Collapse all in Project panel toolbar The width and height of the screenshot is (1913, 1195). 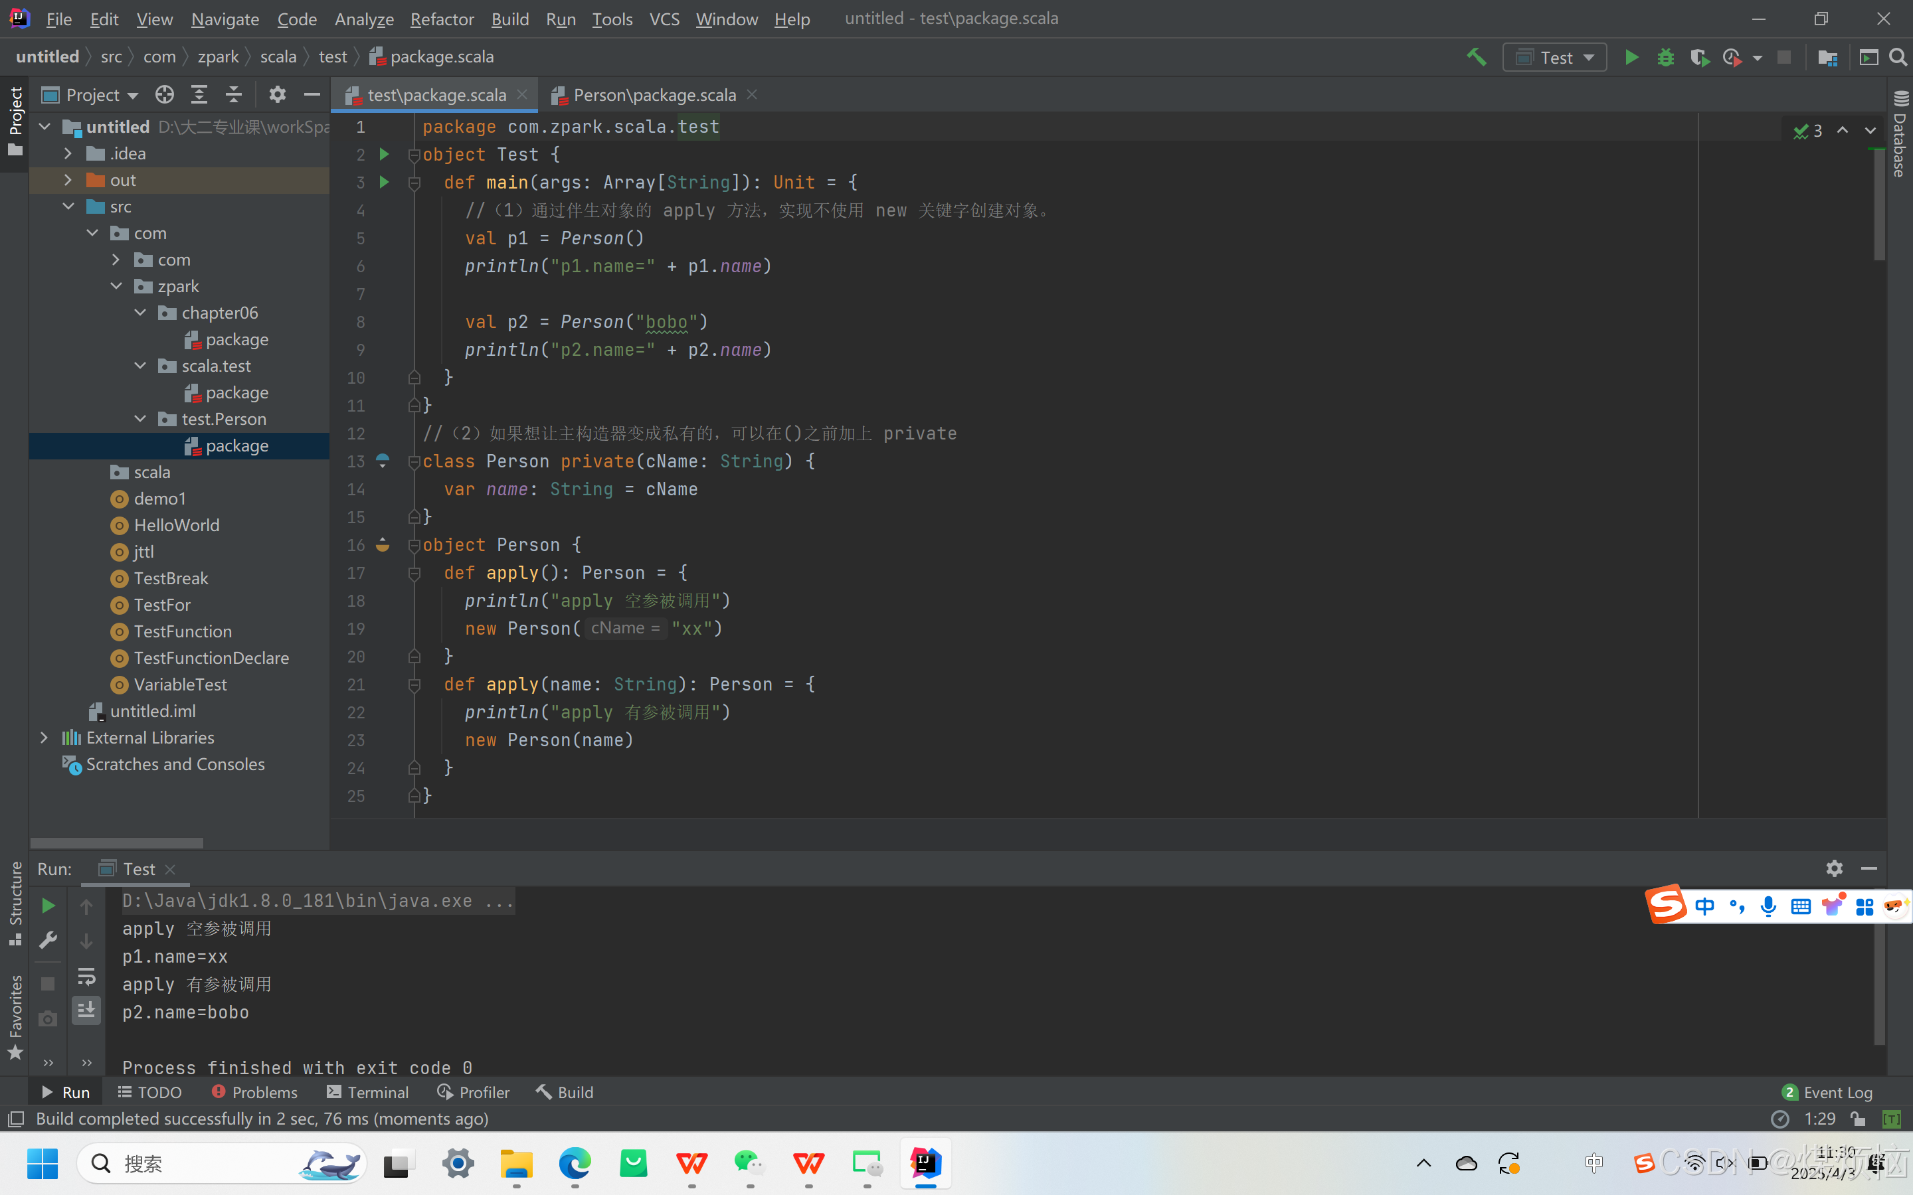[233, 95]
